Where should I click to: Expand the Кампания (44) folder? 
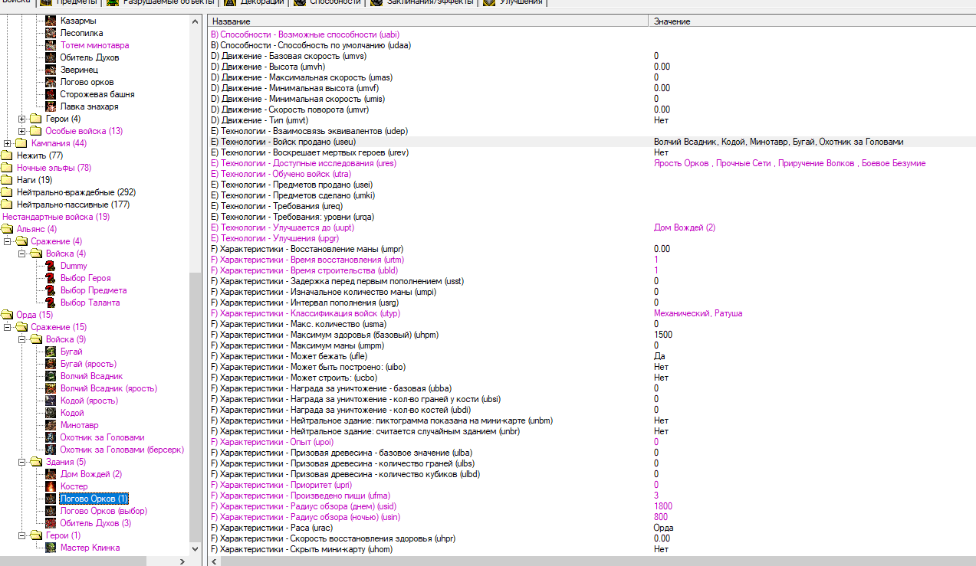tap(8, 143)
